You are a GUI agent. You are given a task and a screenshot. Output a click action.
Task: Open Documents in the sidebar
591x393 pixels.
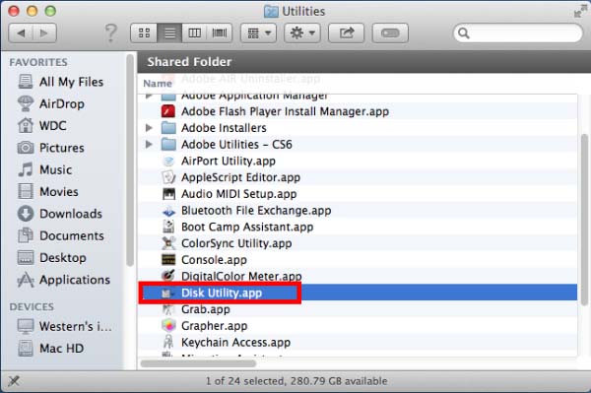coord(61,235)
